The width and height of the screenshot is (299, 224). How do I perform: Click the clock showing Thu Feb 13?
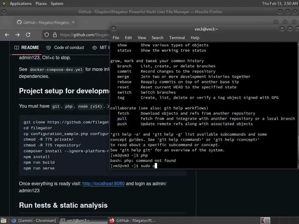[279, 3]
